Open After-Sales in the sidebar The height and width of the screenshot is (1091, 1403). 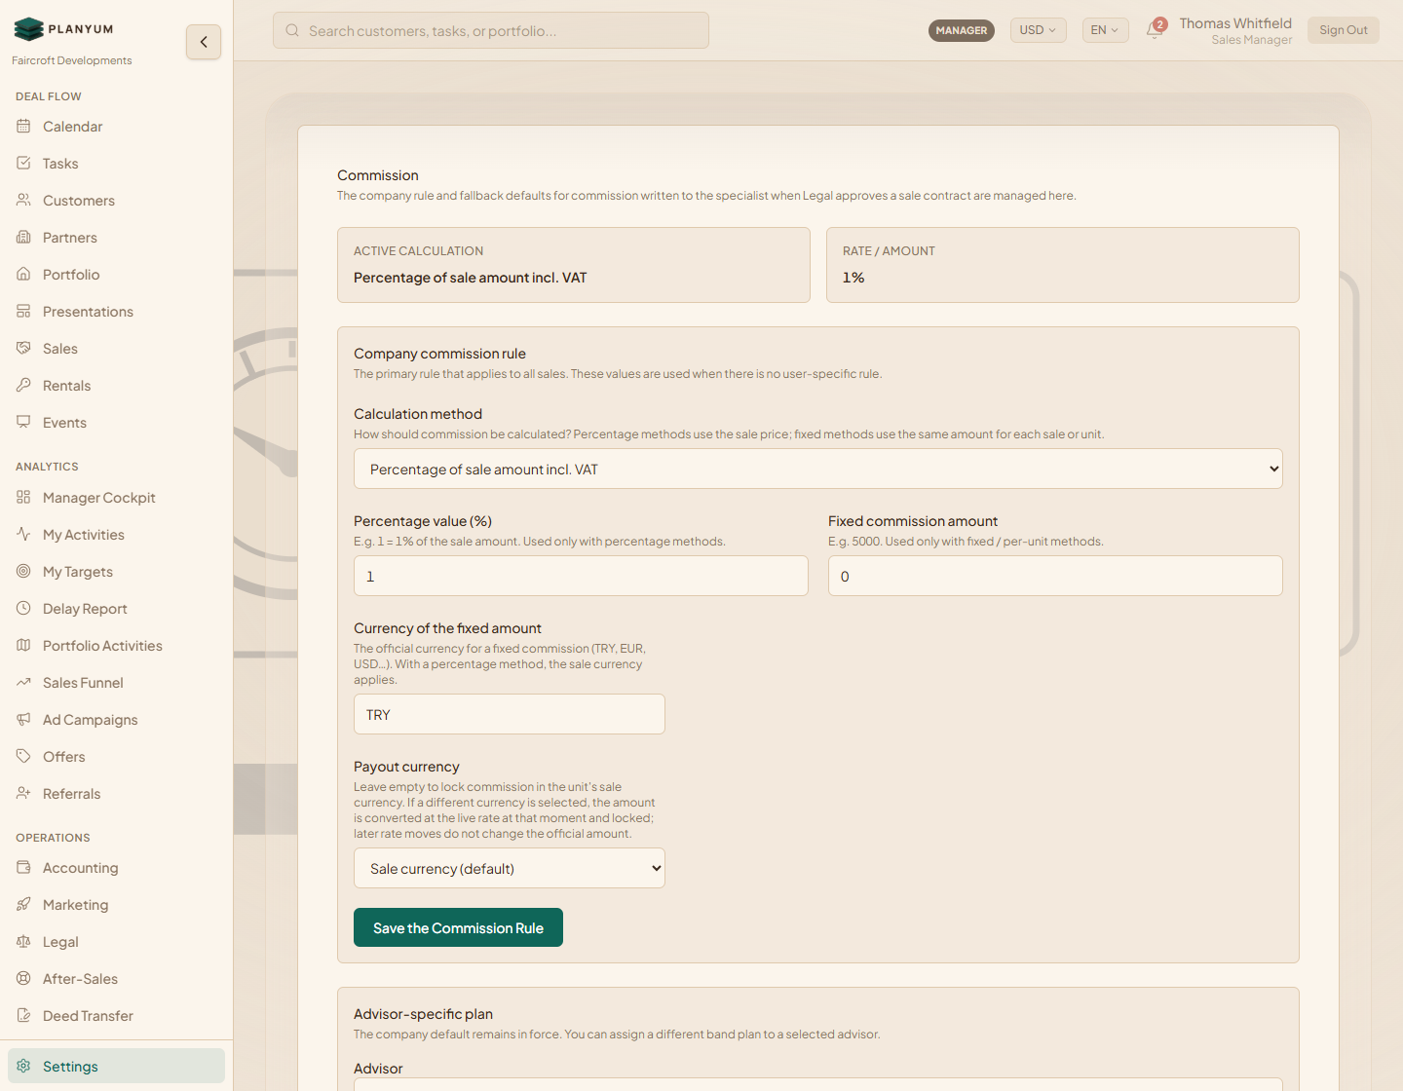pyautogui.click(x=116, y=979)
